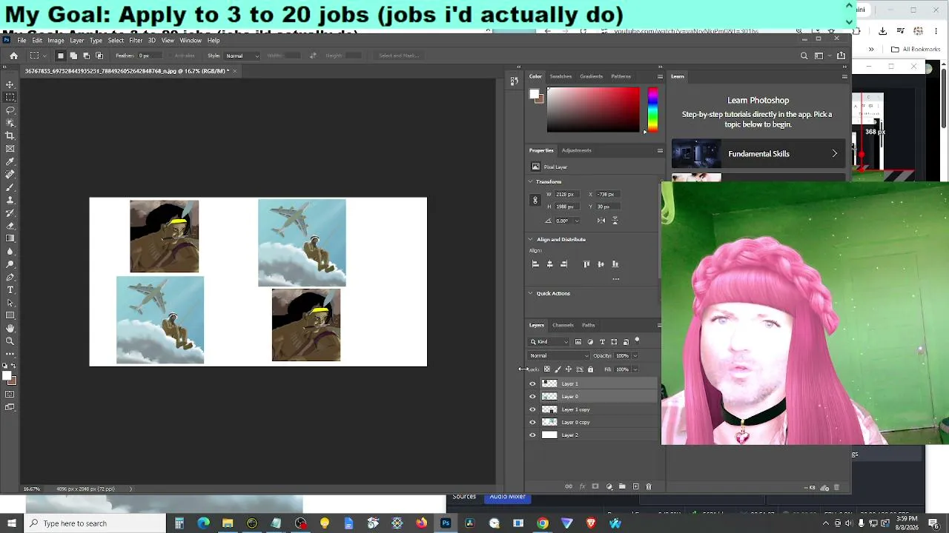Switch to the Gradients tab
This screenshot has width=949, height=533.
[591, 76]
